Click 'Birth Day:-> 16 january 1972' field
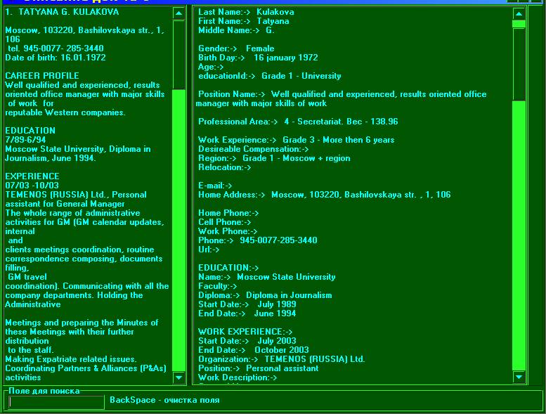546x414 pixels. coord(258,58)
